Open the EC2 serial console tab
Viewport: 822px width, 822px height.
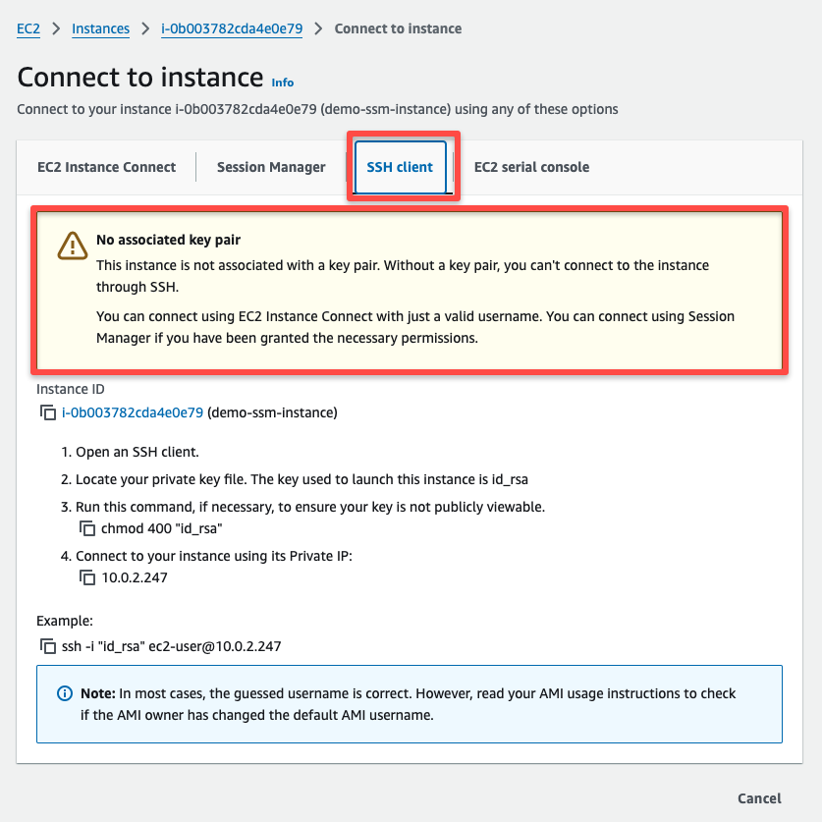pos(531,167)
